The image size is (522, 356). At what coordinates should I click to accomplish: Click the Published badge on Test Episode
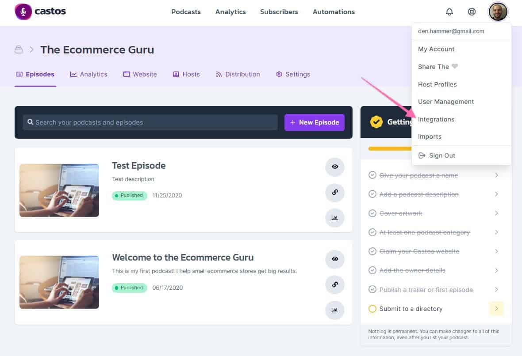[129, 196]
